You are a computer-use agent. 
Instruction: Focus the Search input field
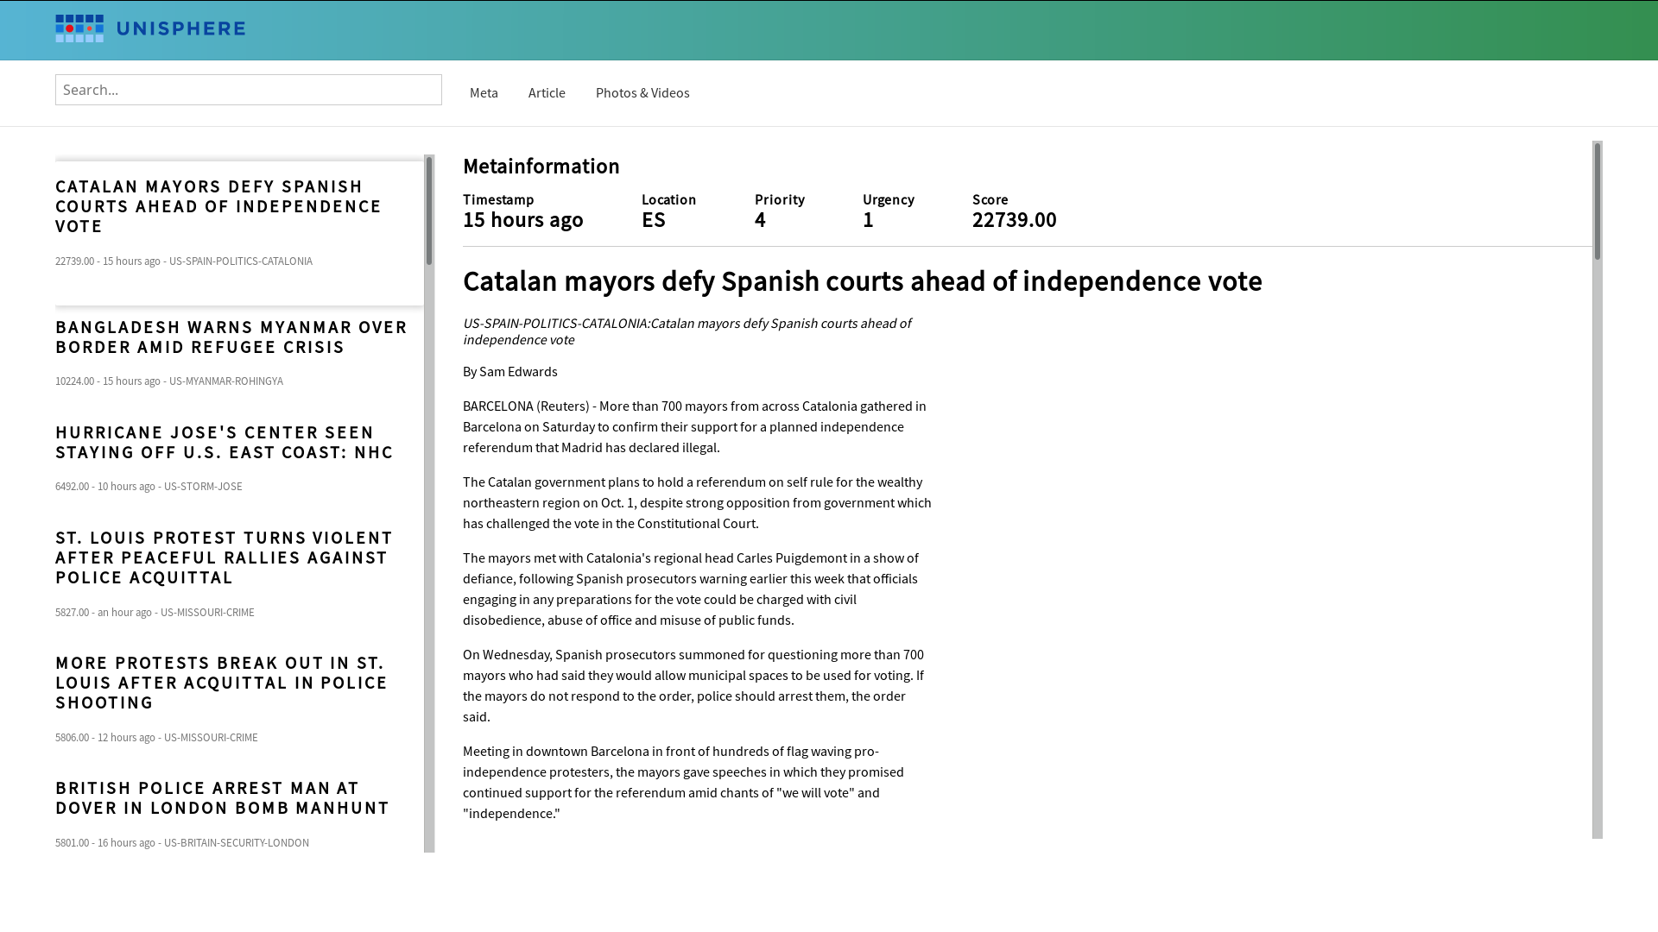[x=248, y=90]
